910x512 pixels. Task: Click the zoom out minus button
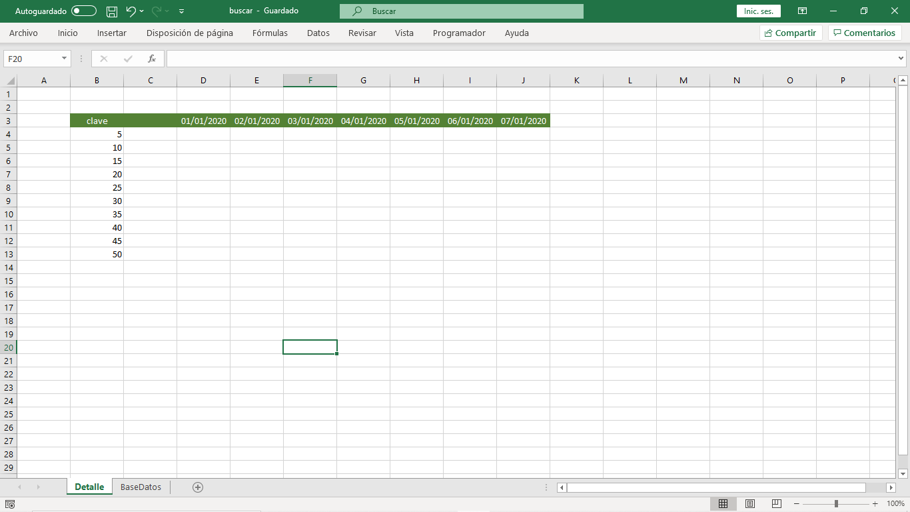pyautogui.click(x=797, y=504)
